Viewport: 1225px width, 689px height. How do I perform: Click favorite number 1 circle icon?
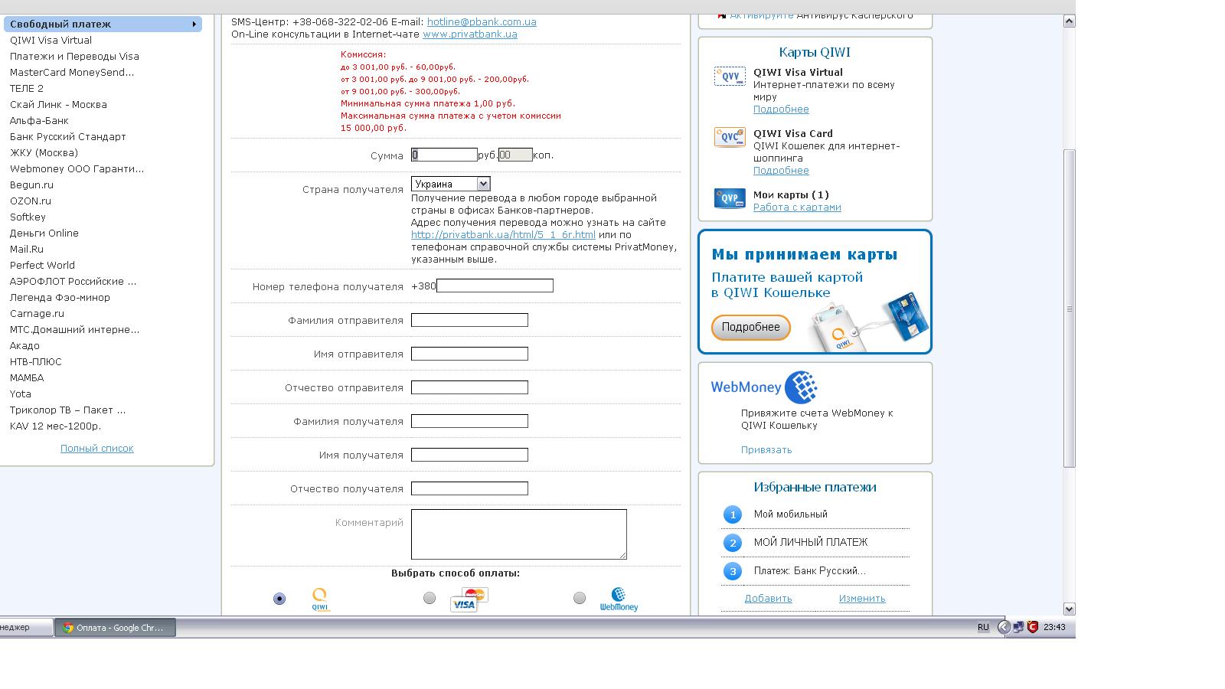coord(733,514)
